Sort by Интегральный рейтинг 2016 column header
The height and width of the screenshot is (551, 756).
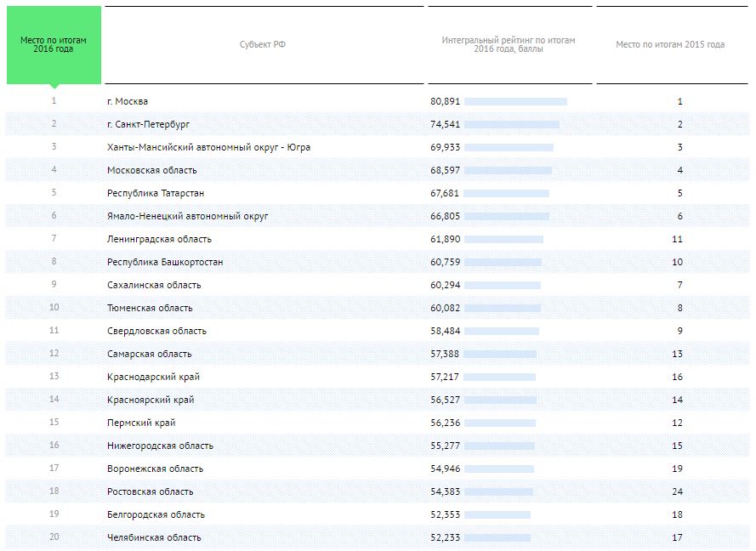tap(509, 45)
